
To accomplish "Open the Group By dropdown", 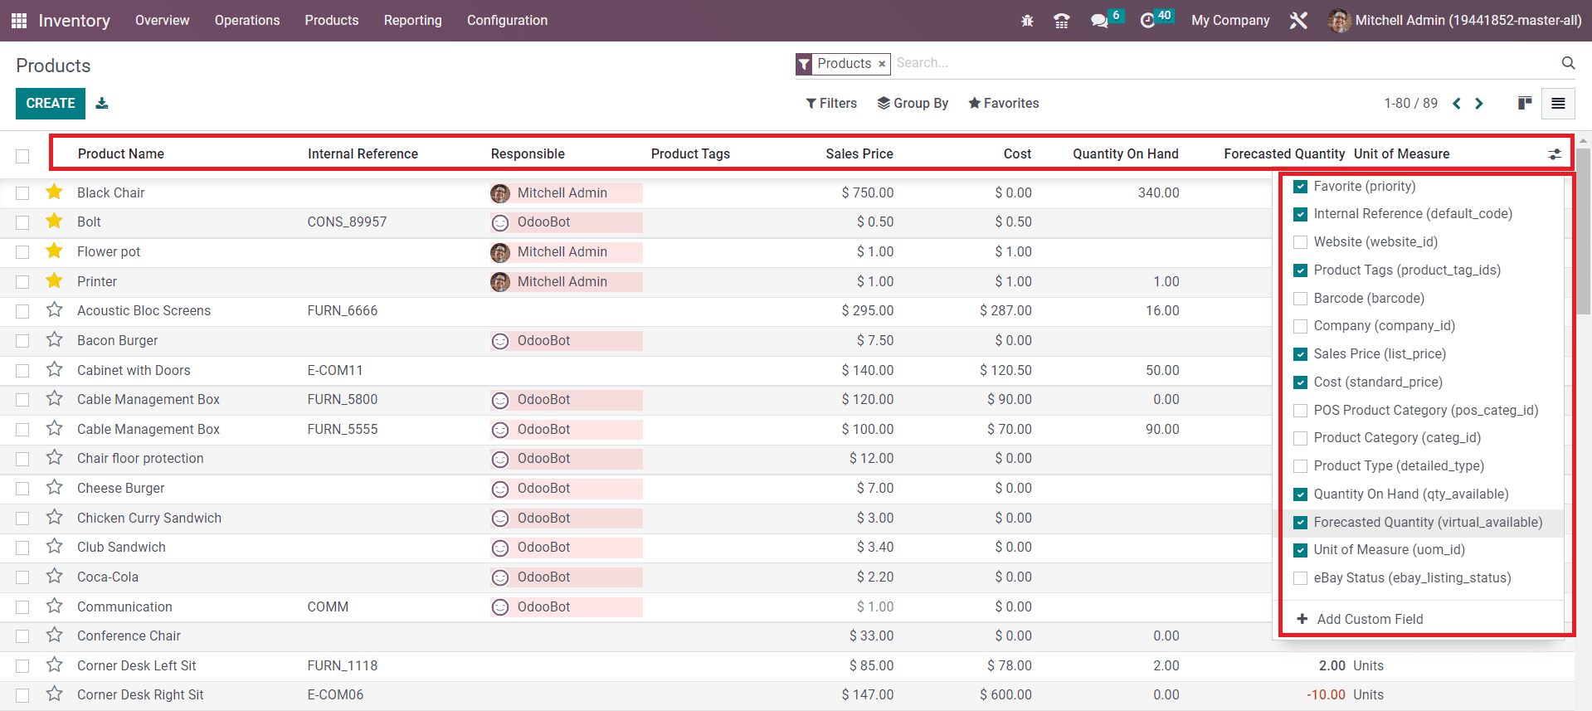I will pyautogui.click(x=913, y=104).
